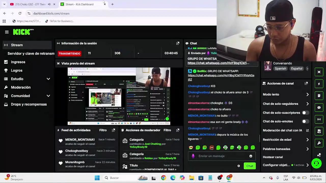Click the chat panel scrollbar
Screen dimensions: 326x183
260,139
